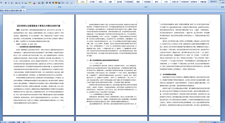Viewport: 225px width, 123px height.
Task: Open the Paragraph dialog launcher
Action: tap(75, 7)
